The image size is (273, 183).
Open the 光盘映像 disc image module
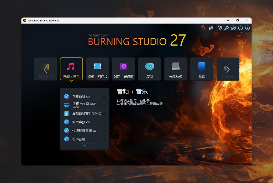pyautogui.click(x=176, y=69)
